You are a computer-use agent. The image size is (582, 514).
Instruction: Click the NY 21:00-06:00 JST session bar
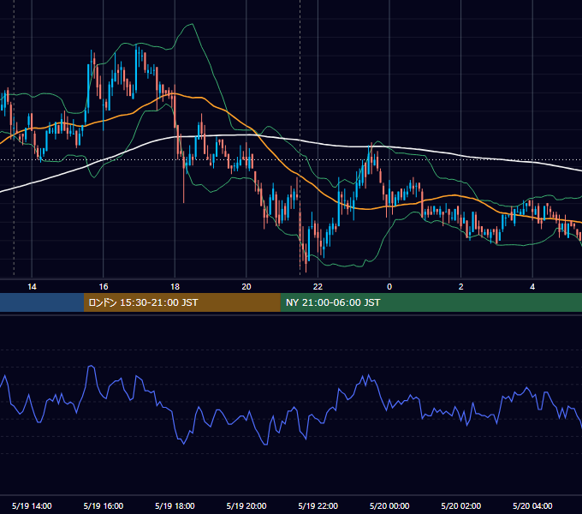pyautogui.click(x=431, y=302)
